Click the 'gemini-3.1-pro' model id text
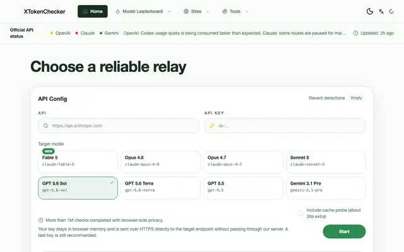 click(306, 190)
